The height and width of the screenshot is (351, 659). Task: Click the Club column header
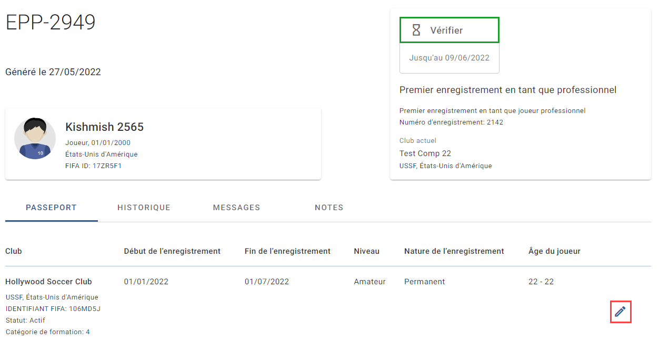click(x=14, y=251)
